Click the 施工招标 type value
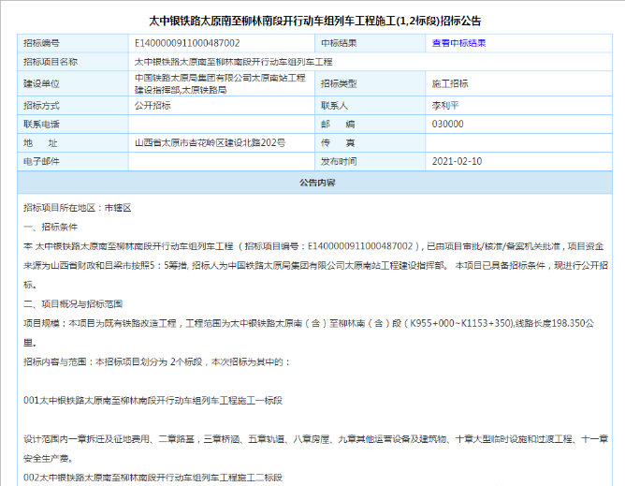This screenshot has height=486, width=625. (x=451, y=83)
